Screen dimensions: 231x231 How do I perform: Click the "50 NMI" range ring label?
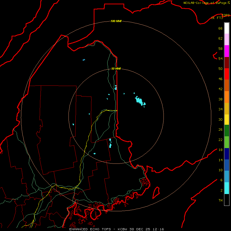[116, 69]
